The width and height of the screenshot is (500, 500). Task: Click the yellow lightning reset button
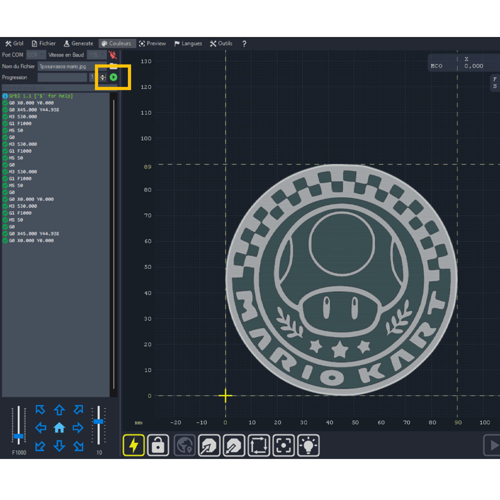click(133, 445)
